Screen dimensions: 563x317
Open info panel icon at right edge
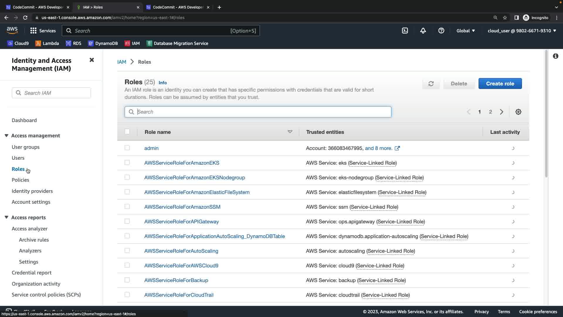[555, 56]
